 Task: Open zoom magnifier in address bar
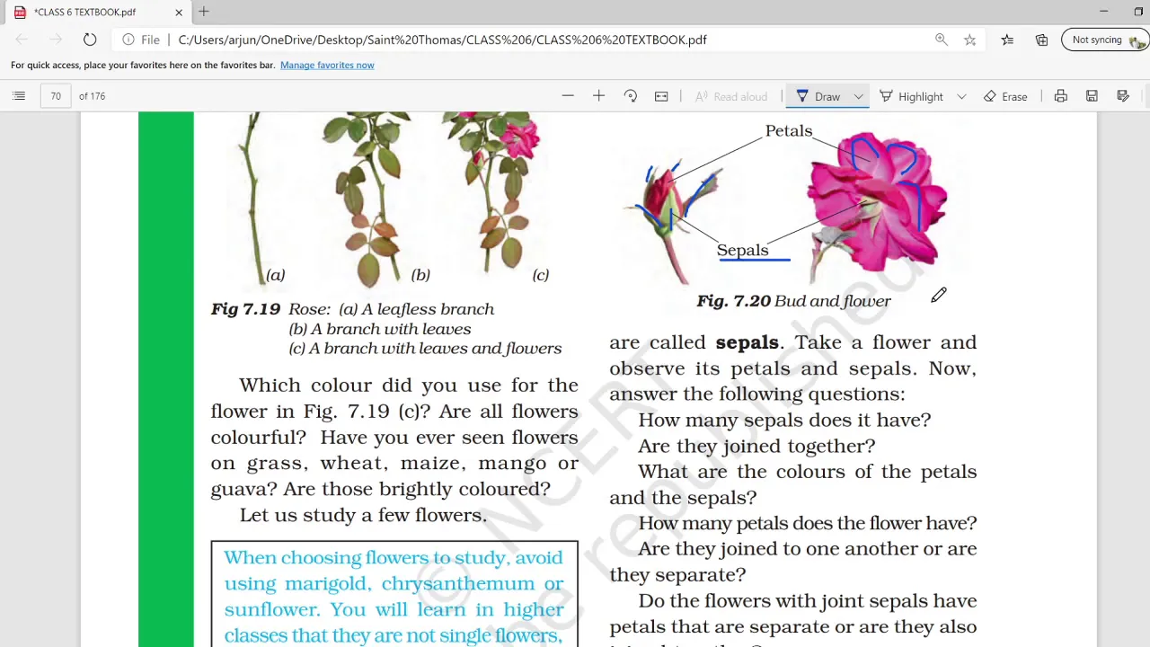tap(941, 40)
